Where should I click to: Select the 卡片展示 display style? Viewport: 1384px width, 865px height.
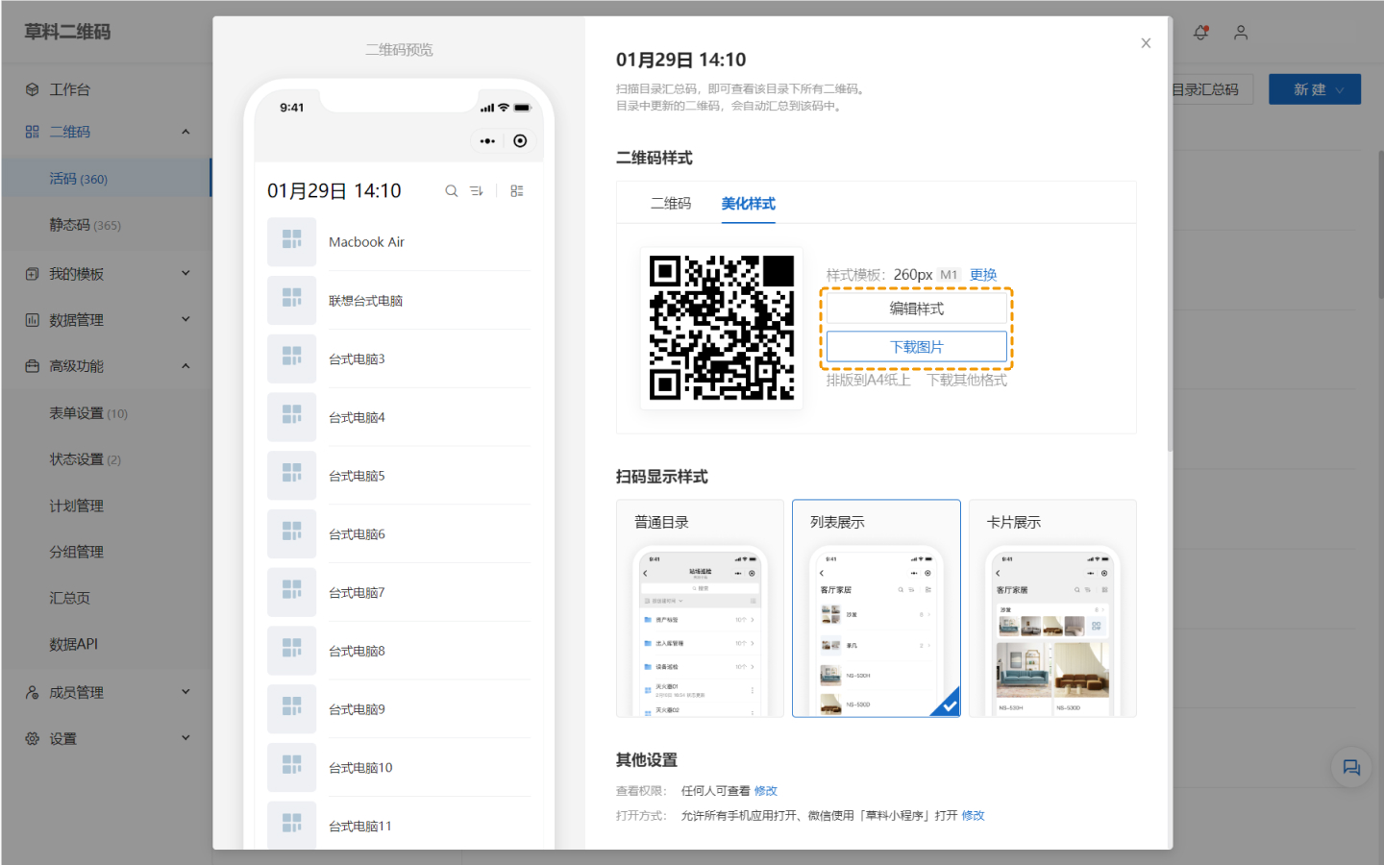(1052, 608)
